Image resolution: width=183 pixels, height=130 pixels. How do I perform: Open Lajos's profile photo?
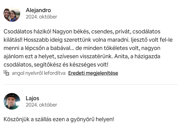pyautogui.click(x=12, y=101)
